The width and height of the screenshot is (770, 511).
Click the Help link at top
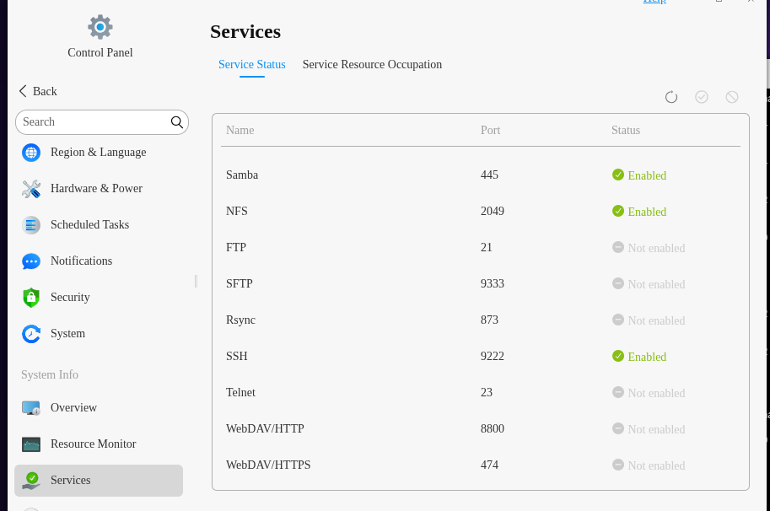tap(654, 2)
